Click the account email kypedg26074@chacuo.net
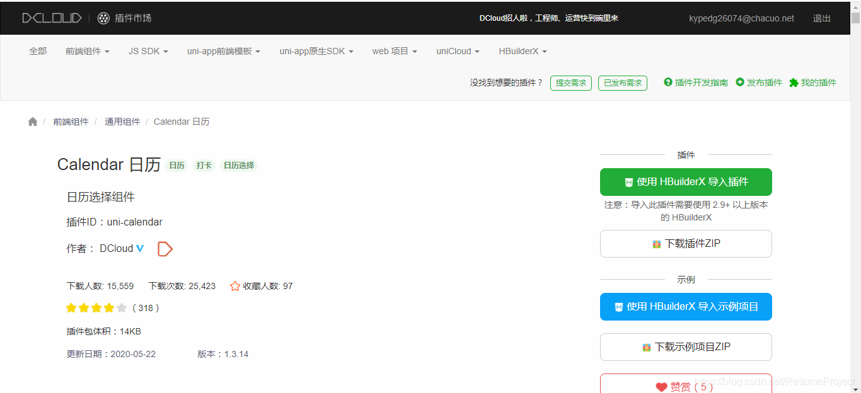This screenshot has height=393, width=861. (741, 18)
